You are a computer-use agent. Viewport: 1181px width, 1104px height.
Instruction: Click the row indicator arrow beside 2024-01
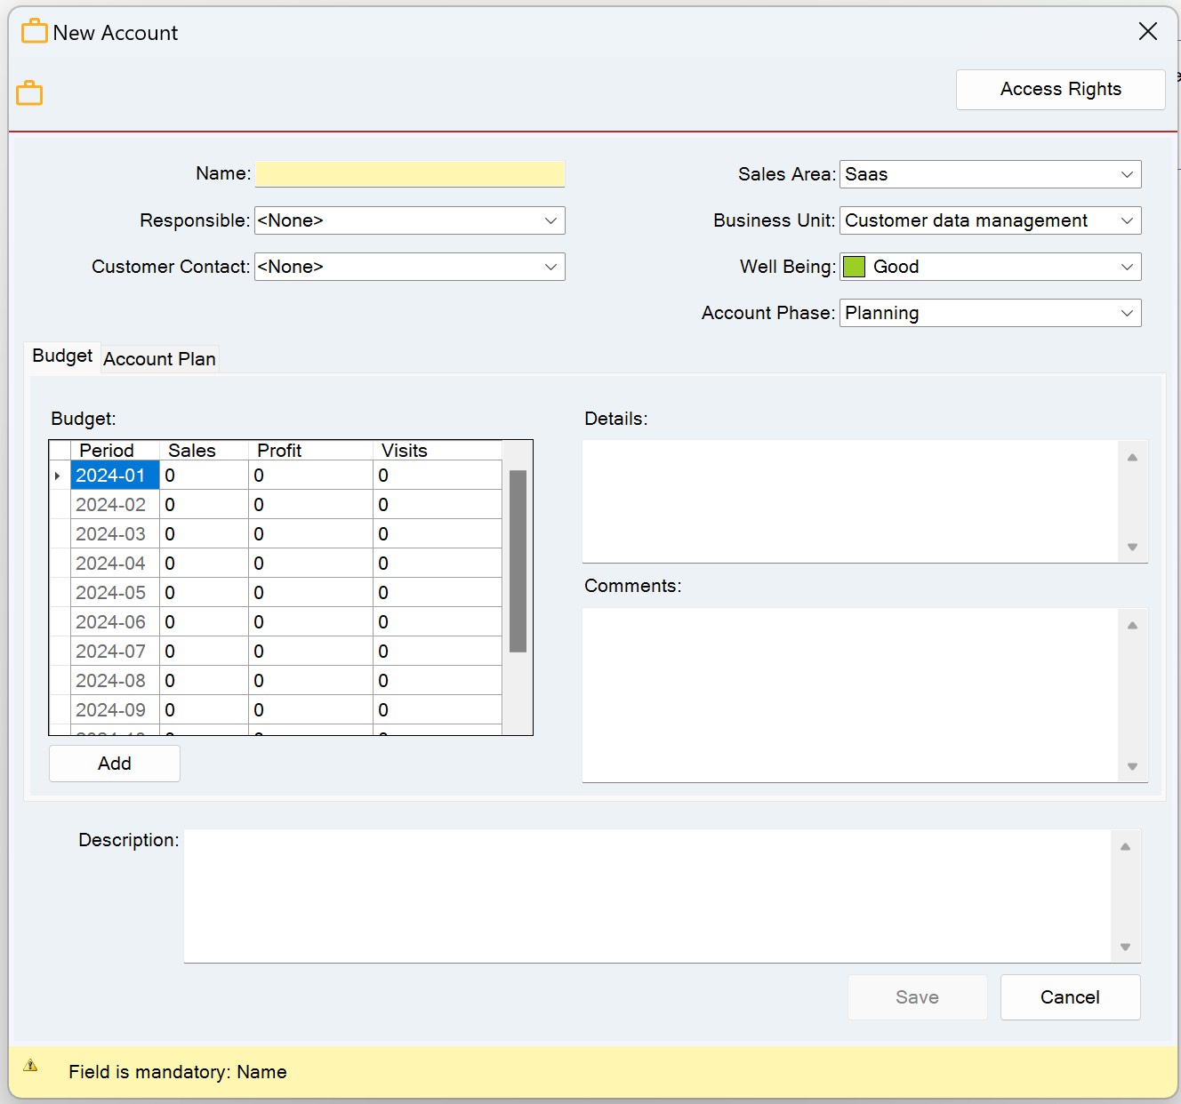point(58,476)
